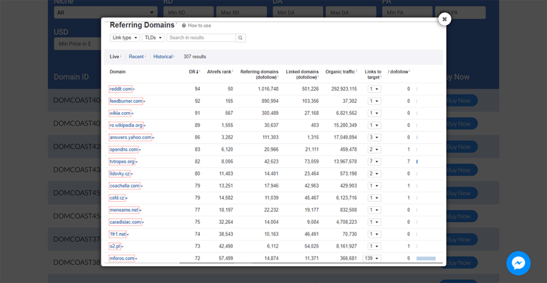Image resolution: width=547 pixels, height=283 pixels.
Task: Click the caret arrow next to reddit.com
Action: 134,90
